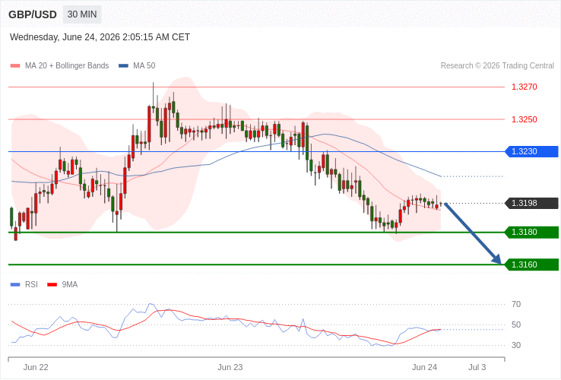The height and width of the screenshot is (380, 561).
Task: Select the GBP/USD pair title
Action: coord(33,14)
